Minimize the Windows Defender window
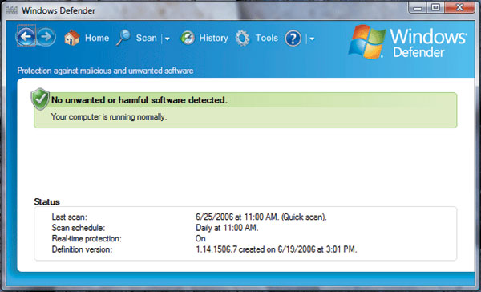481x292 pixels. point(418,7)
